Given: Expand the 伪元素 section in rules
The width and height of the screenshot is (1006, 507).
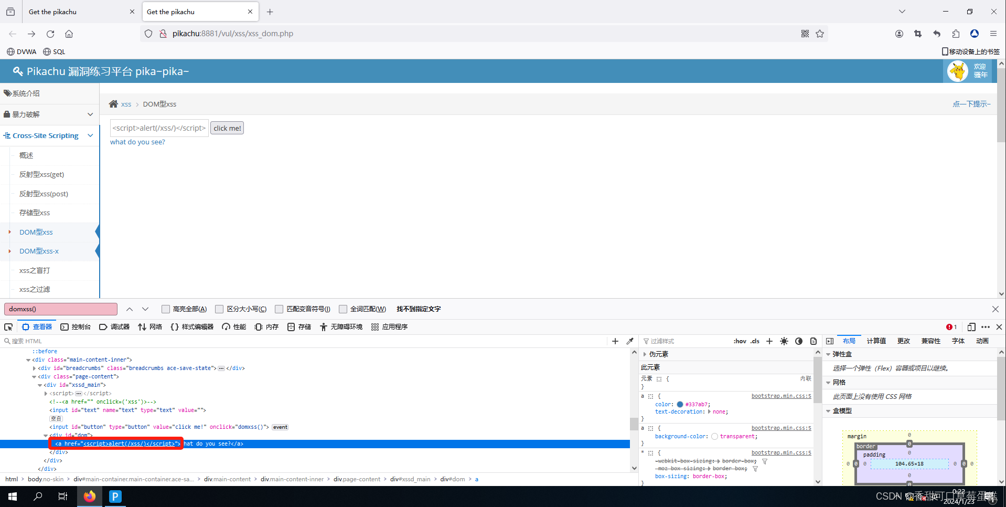Looking at the screenshot, I should pos(645,354).
